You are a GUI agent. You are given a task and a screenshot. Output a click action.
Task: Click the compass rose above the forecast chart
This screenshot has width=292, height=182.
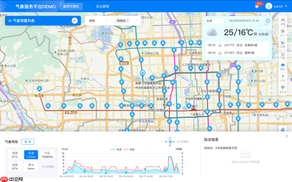(170, 142)
